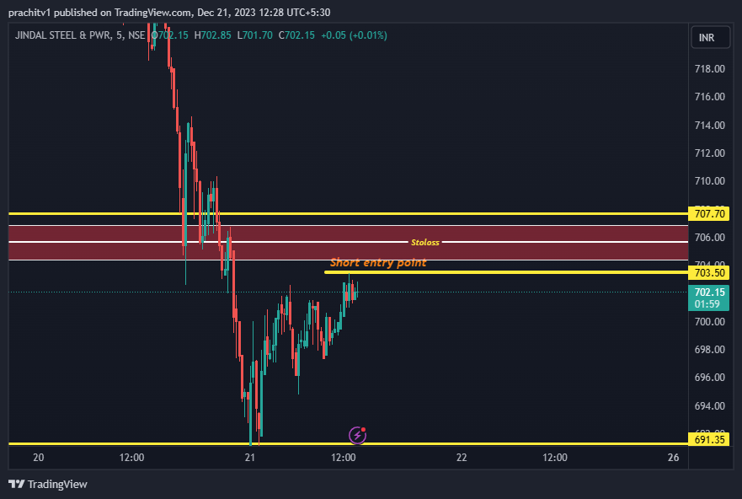The image size is (742, 499).
Task: Click the current price 702.15 label
Action: pos(709,298)
